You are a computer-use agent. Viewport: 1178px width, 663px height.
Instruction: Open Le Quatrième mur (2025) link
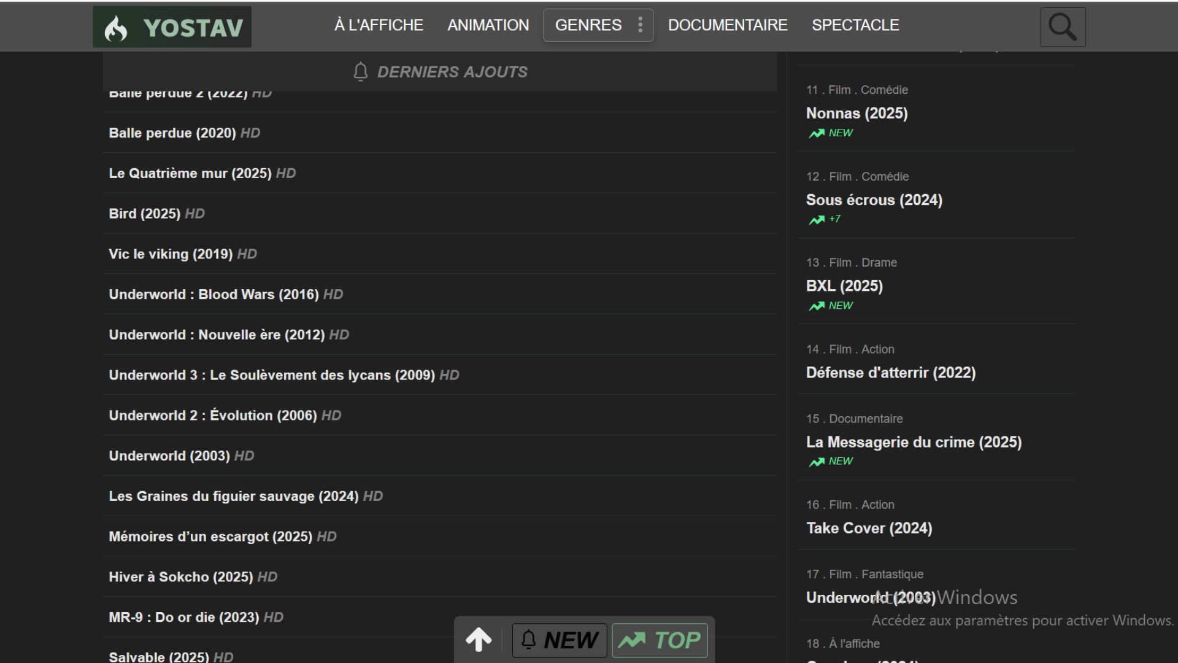pos(190,174)
